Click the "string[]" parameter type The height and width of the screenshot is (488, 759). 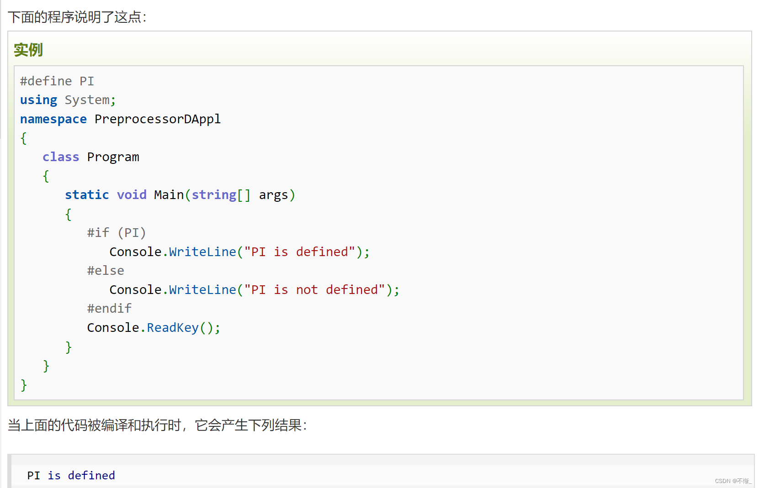221,195
